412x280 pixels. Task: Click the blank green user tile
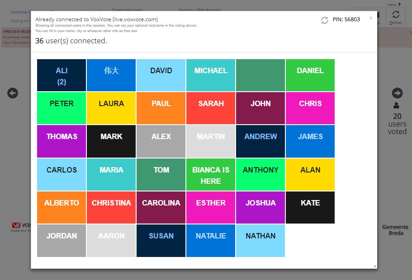tap(260, 75)
